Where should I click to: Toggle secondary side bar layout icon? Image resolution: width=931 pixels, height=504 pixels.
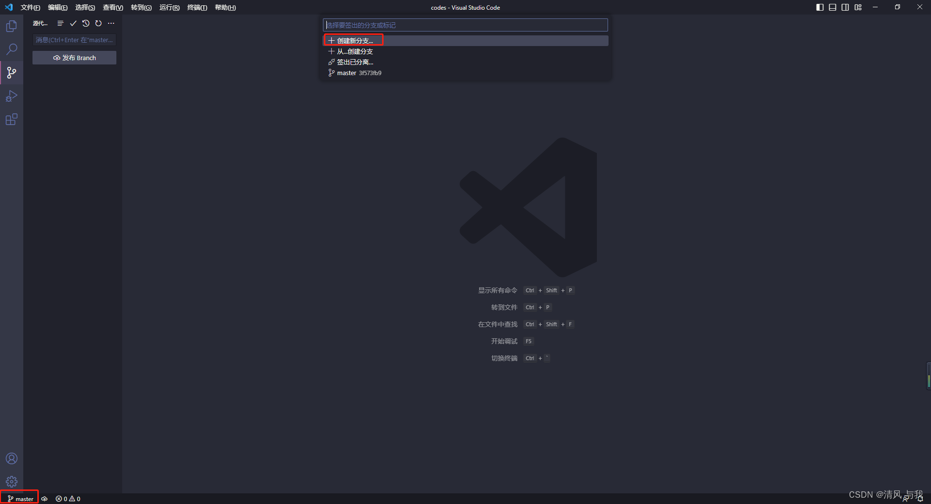pos(845,7)
